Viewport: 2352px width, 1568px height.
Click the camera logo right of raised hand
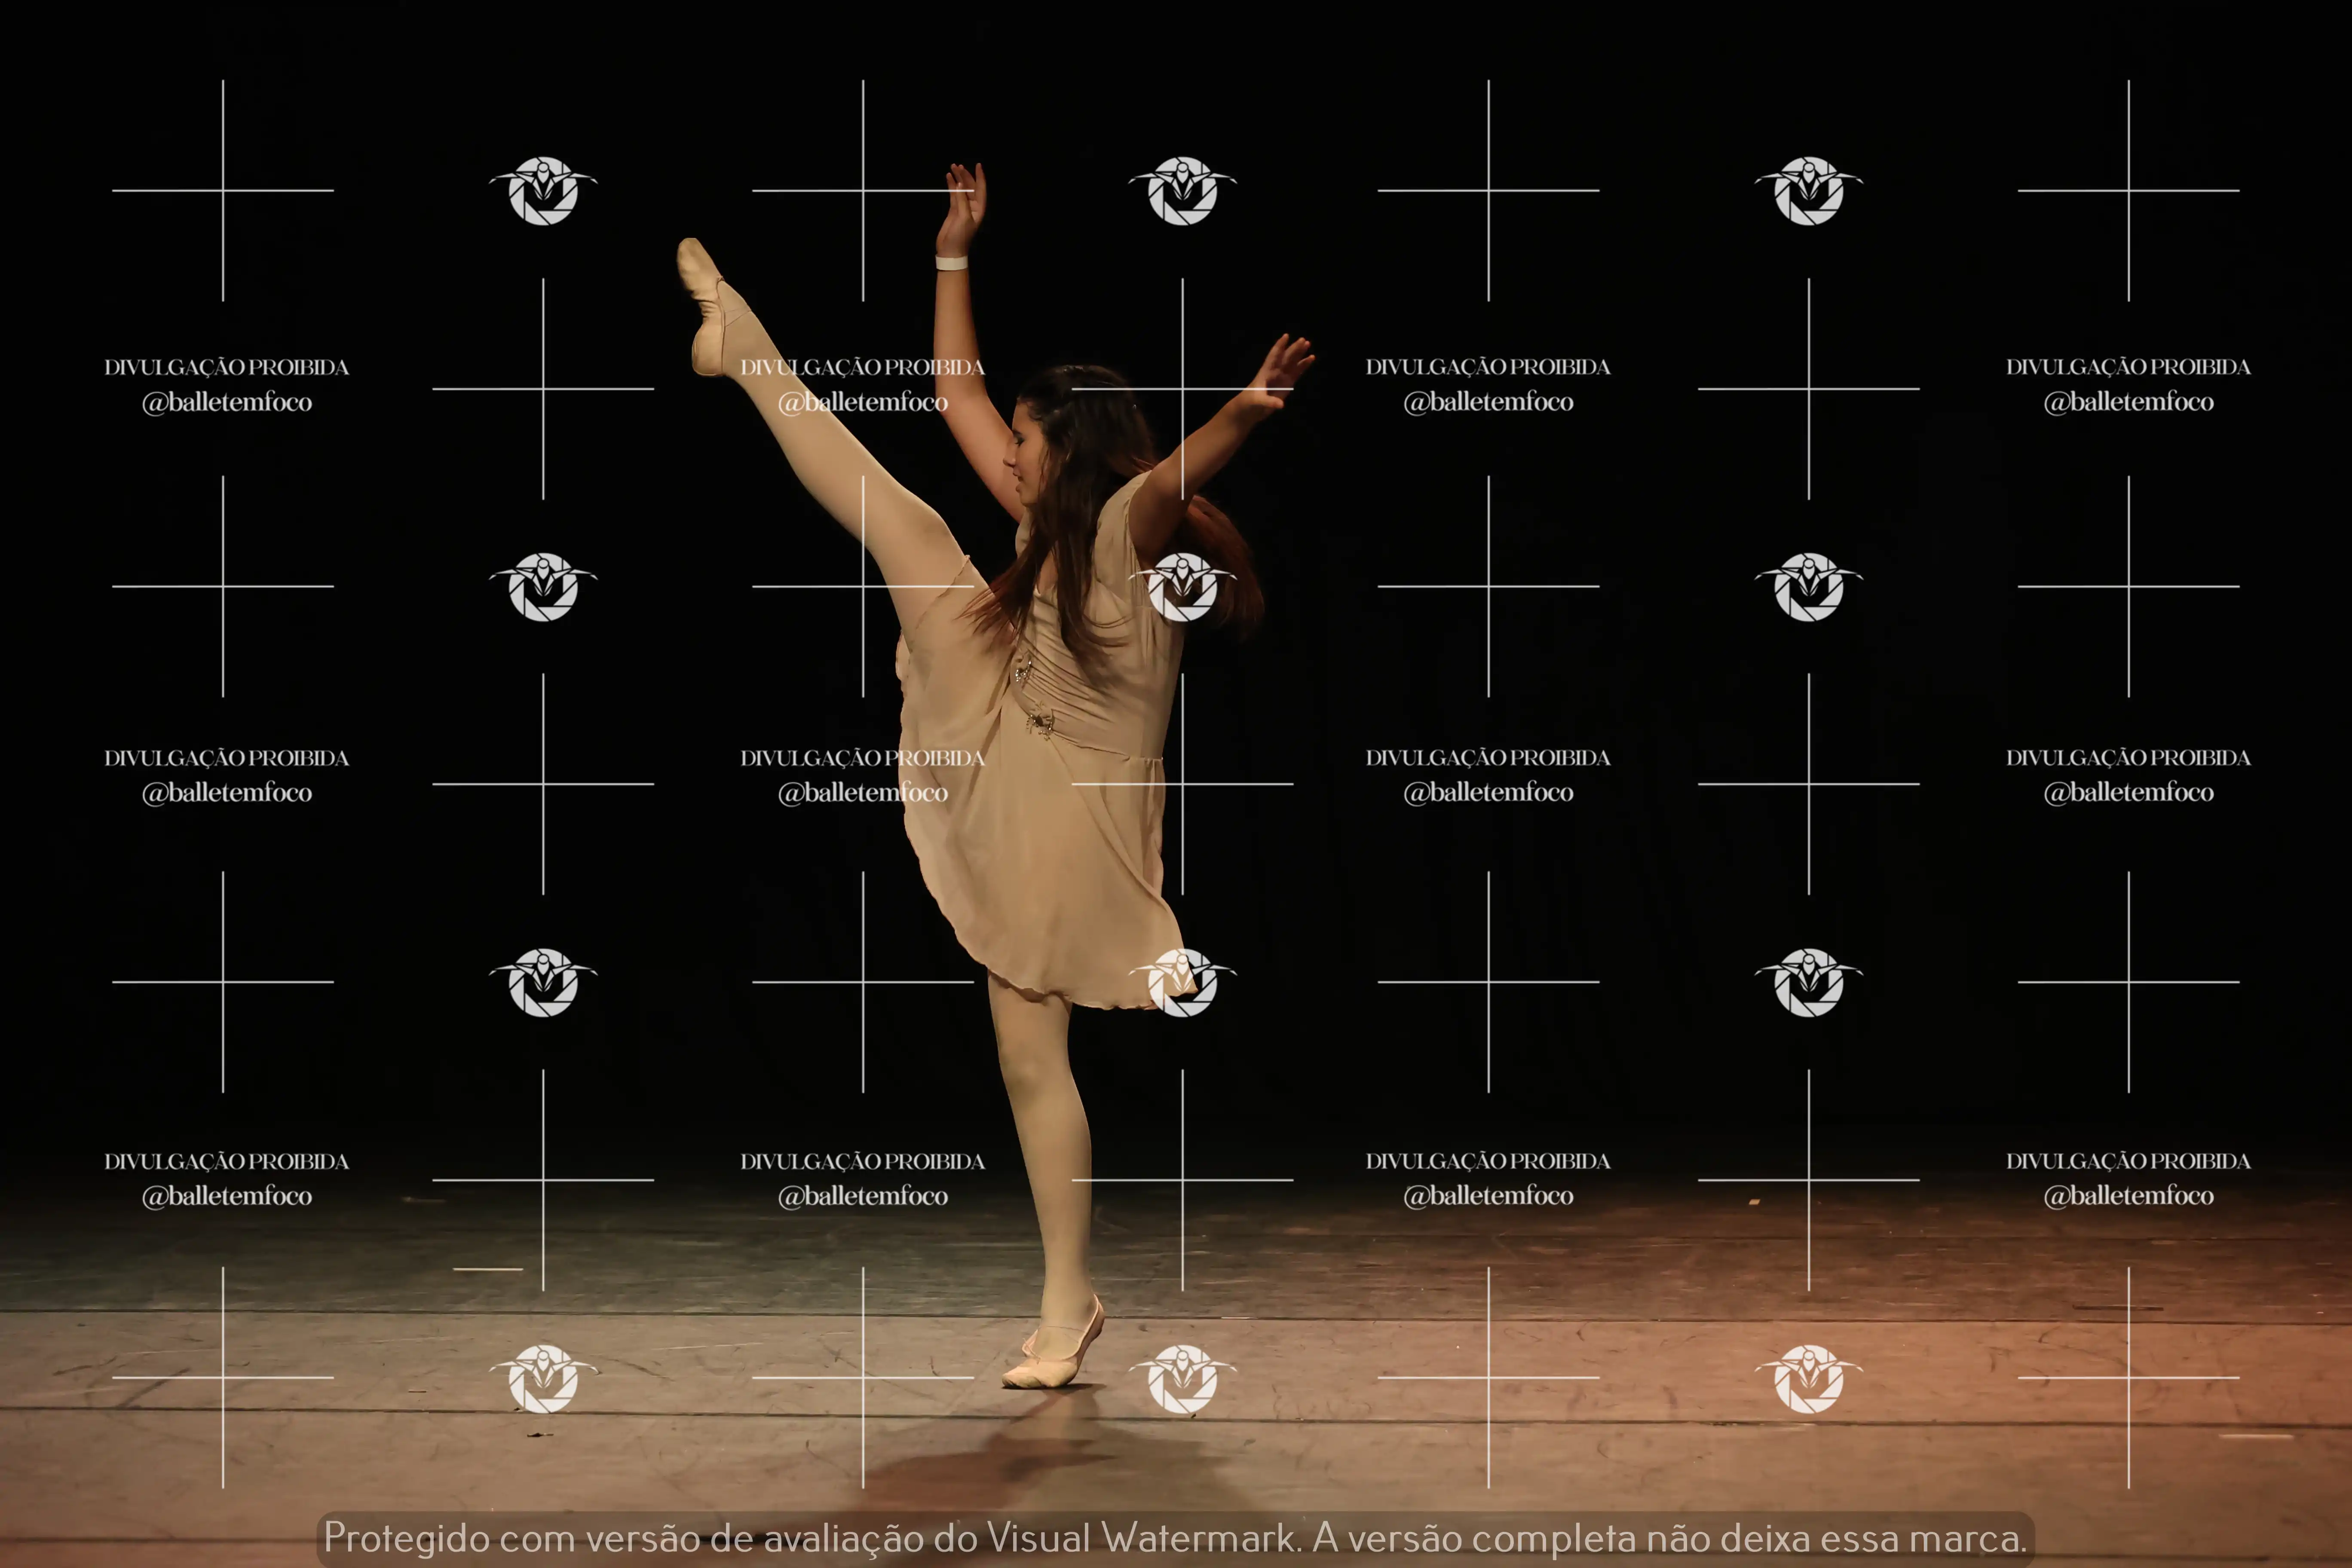click(1182, 190)
